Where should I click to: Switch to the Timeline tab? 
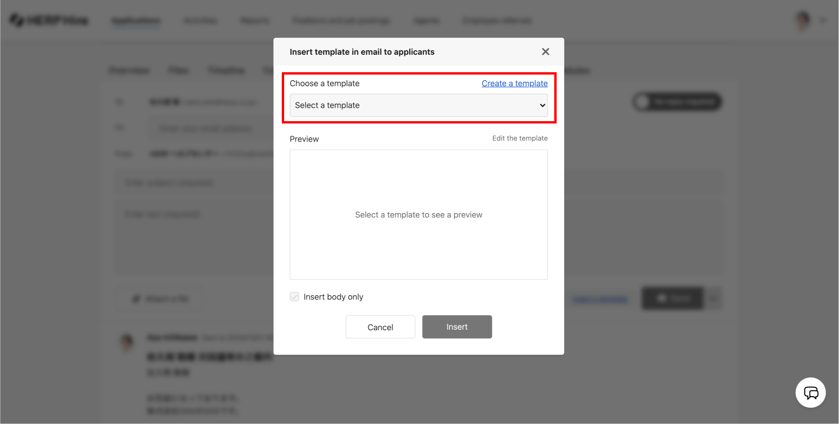226,70
